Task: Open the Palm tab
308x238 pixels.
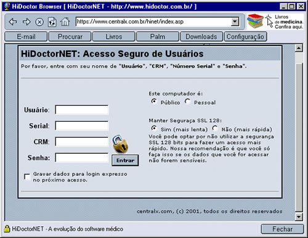Action: click(x=158, y=37)
